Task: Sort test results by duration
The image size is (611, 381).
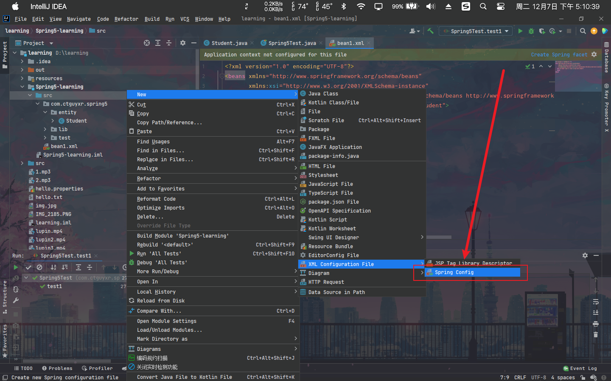Action: [x=64, y=267]
